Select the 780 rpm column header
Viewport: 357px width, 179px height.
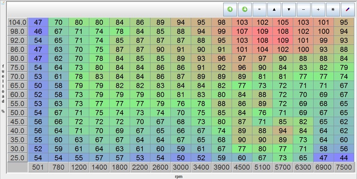[x=58, y=167]
